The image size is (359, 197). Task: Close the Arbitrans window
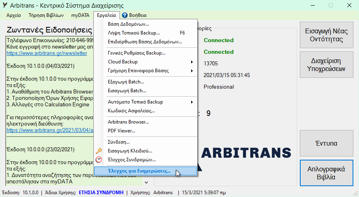tap(349, 5)
